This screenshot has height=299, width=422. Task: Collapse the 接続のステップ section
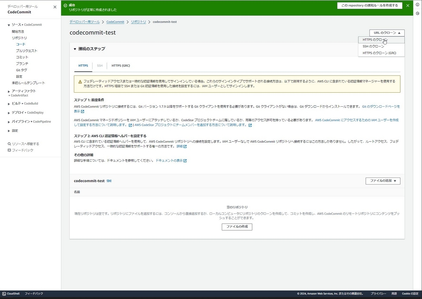(75, 49)
